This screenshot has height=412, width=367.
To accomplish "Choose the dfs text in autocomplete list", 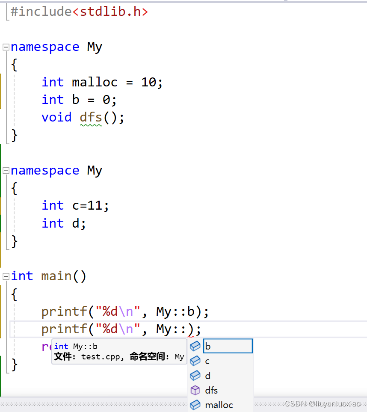I will tap(211, 390).
